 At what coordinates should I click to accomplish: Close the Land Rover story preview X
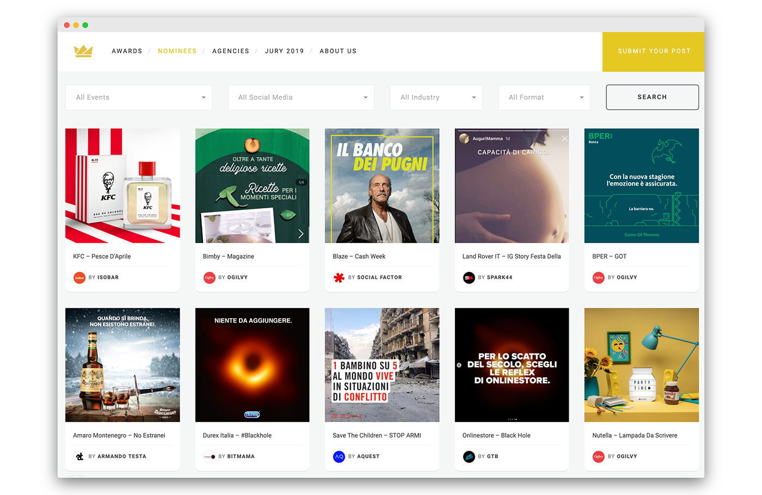pyautogui.click(x=564, y=139)
